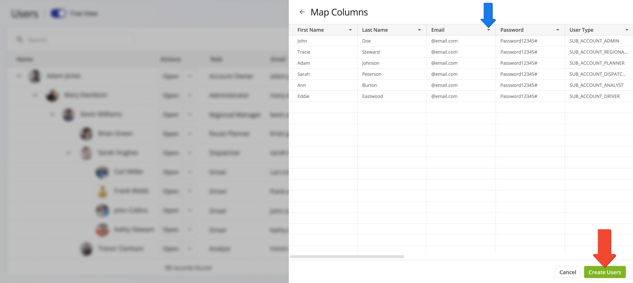This screenshot has height=283, width=633.
Task: Open the Last Name column dropdown
Action: pyautogui.click(x=419, y=30)
